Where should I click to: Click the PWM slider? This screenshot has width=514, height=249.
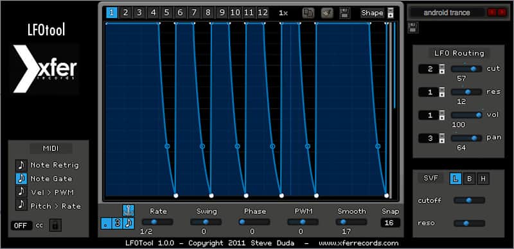[x=303, y=222]
